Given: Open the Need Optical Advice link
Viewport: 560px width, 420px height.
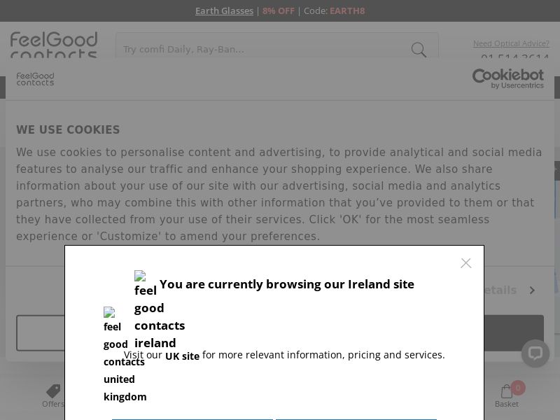Looking at the screenshot, I should point(511,43).
